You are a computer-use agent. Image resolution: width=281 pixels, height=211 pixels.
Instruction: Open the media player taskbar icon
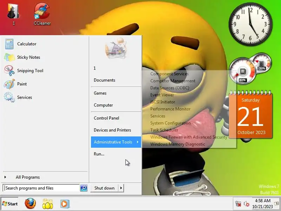tap(65, 204)
